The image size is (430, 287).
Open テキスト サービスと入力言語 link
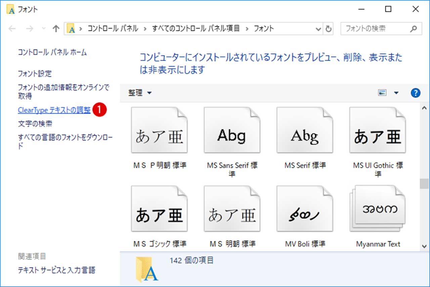coord(56,270)
